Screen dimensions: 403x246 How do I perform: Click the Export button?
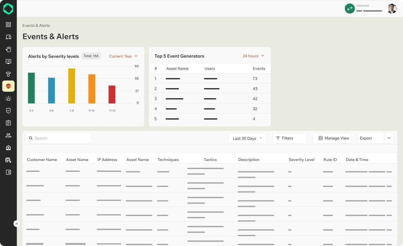point(371,138)
